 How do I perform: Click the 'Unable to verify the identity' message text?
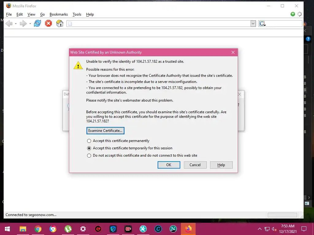tap(135, 62)
